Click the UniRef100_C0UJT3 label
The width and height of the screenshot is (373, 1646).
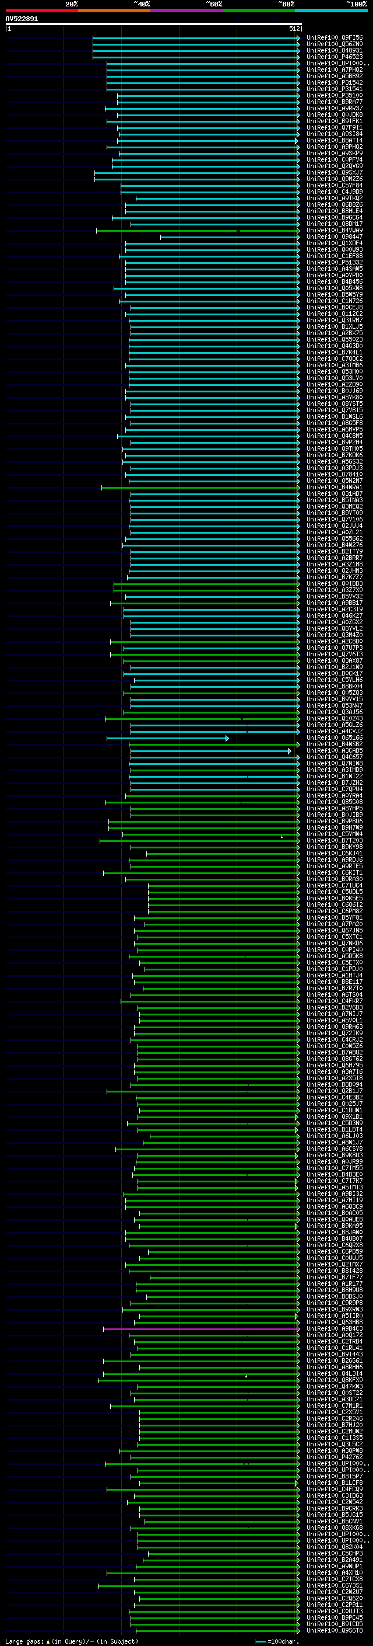point(334,1611)
